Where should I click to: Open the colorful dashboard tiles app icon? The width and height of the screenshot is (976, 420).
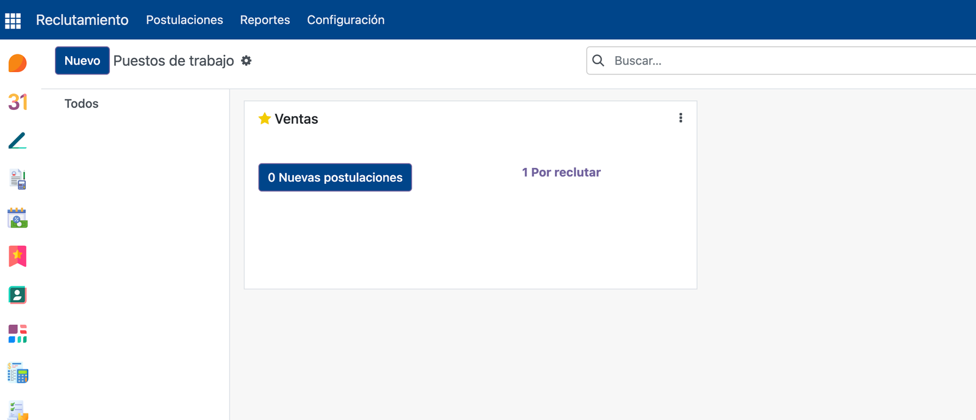[18, 334]
